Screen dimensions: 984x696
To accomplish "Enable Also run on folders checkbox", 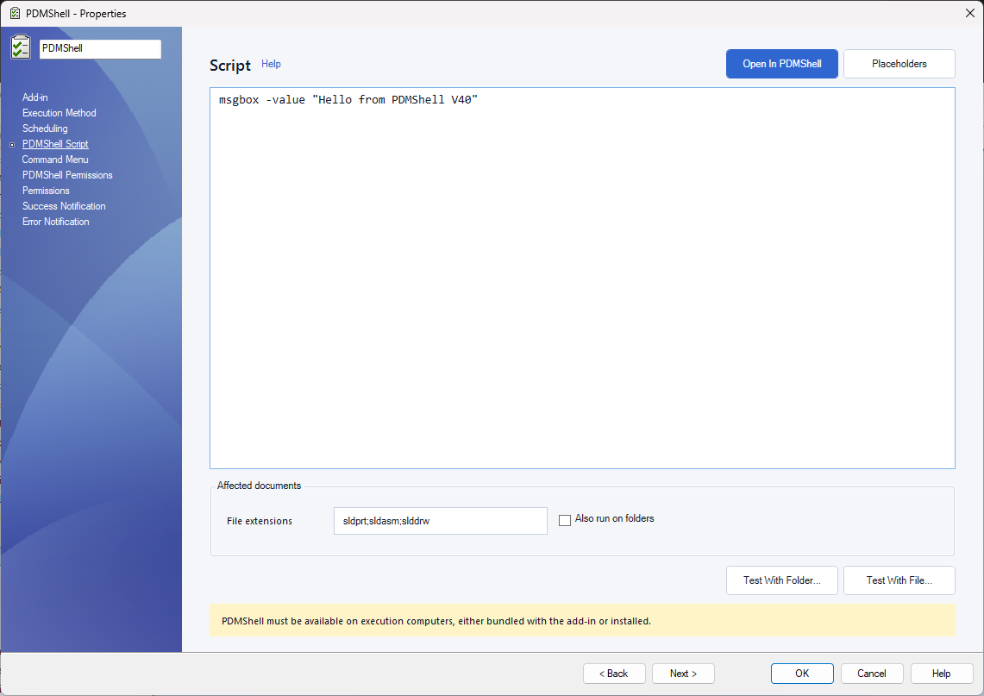I will pos(565,520).
